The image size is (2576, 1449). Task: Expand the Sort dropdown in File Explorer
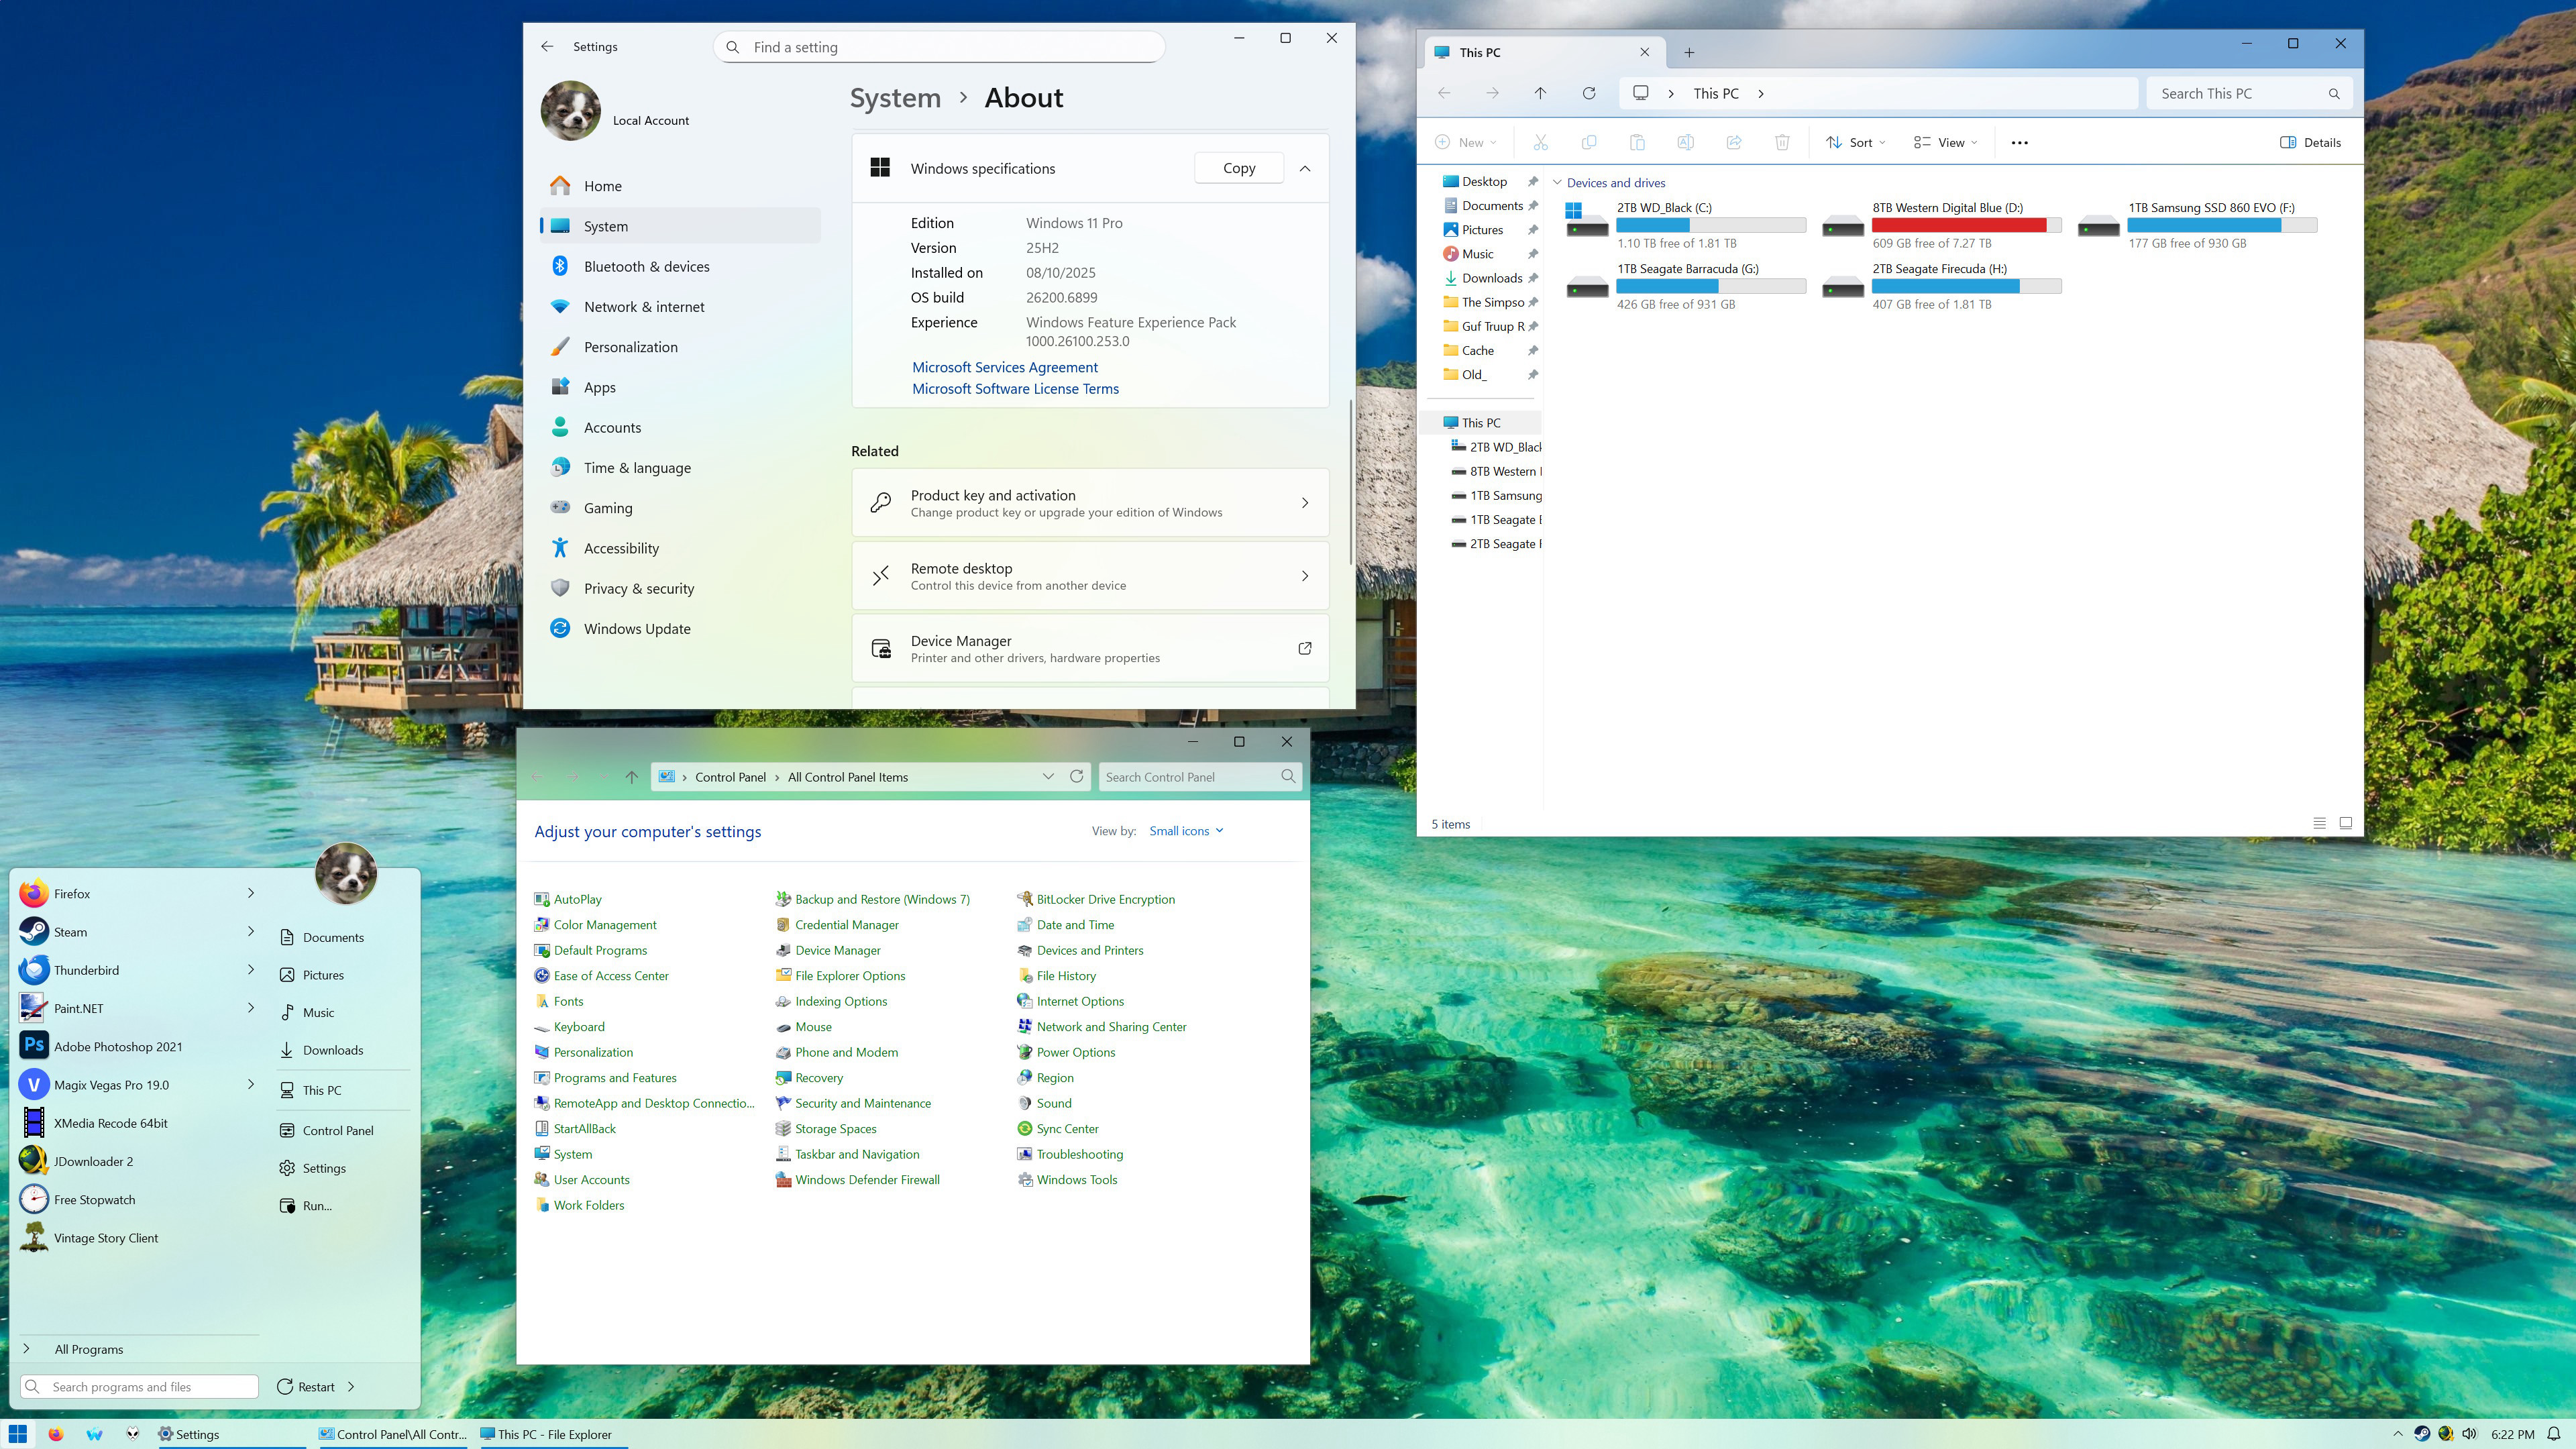tap(1855, 142)
